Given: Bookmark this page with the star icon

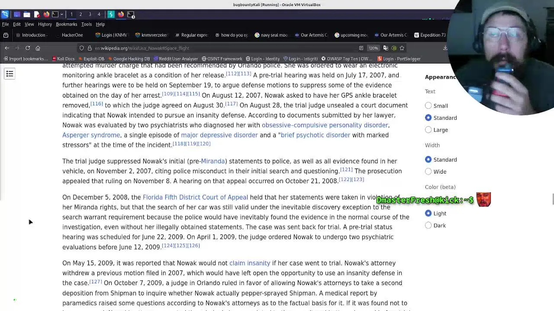Looking at the screenshot, I should pos(402,48).
